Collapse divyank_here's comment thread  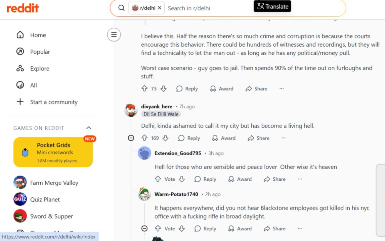(x=131, y=138)
